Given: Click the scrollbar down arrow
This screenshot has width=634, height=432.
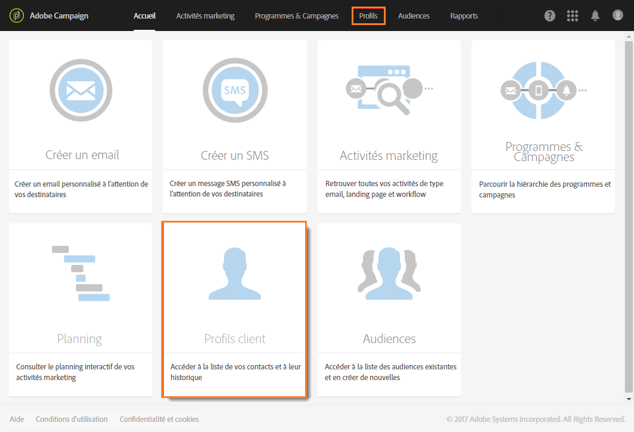Looking at the screenshot, I should click(x=629, y=399).
